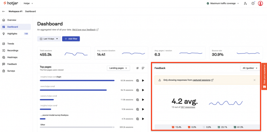Click the invite team member icon
267x132 pixels.
(245, 3)
